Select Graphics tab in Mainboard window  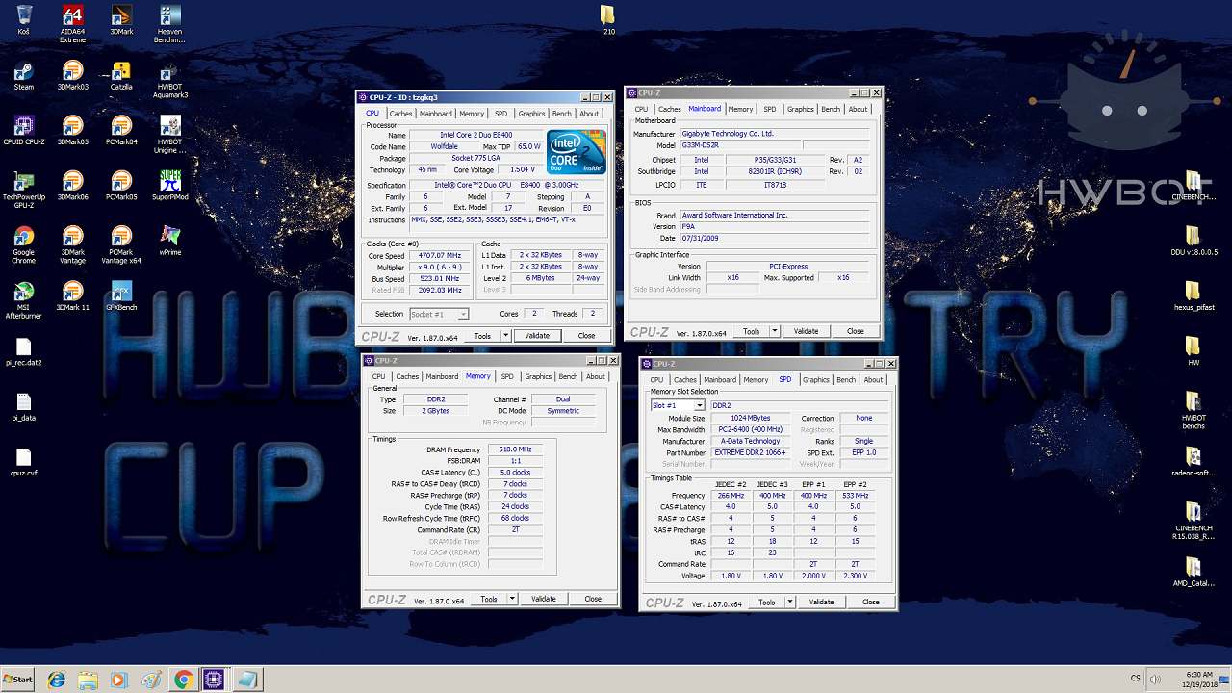pyautogui.click(x=800, y=109)
